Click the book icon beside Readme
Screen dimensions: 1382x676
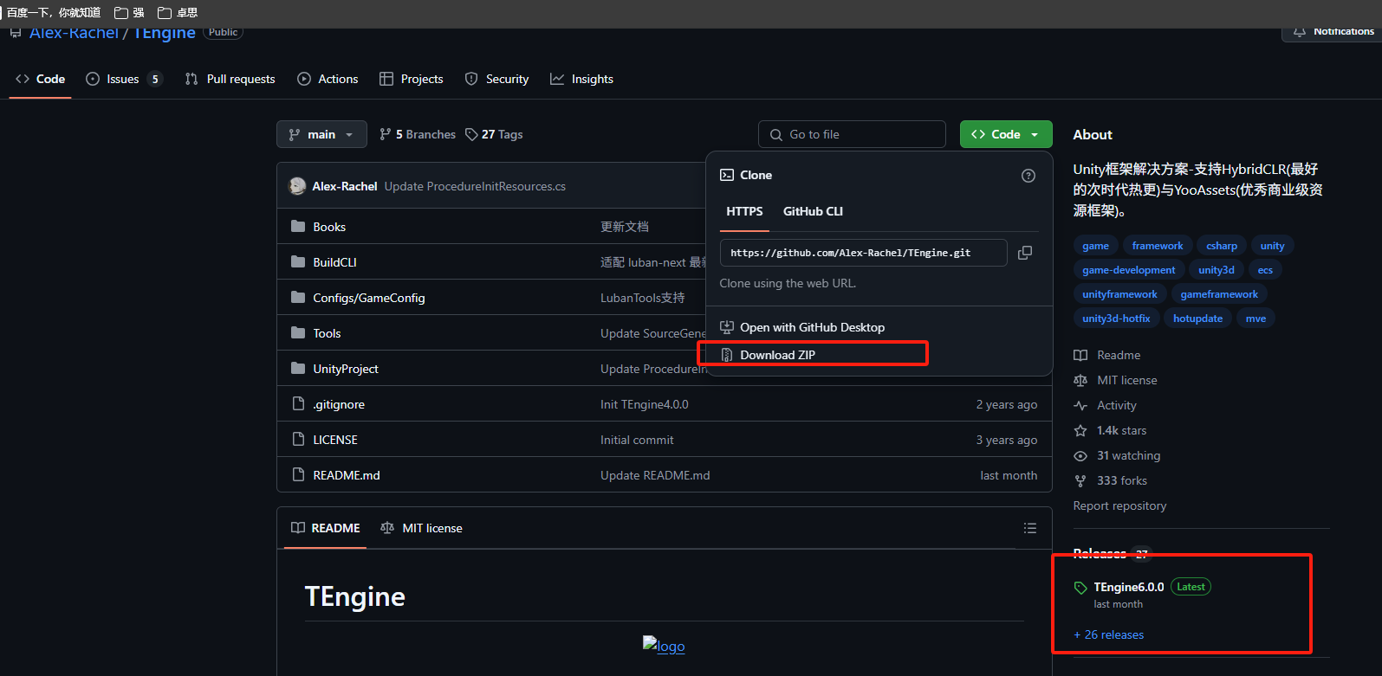click(x=1080, y=355)
